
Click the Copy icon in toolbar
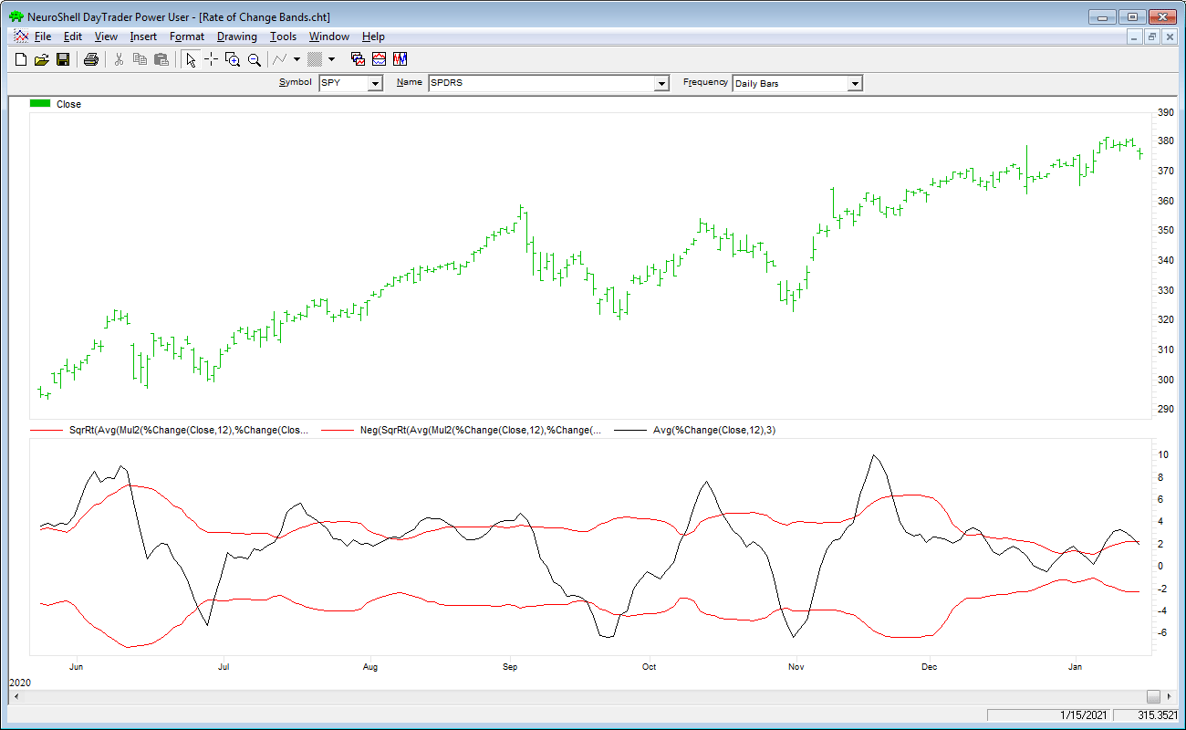point(140,59)
